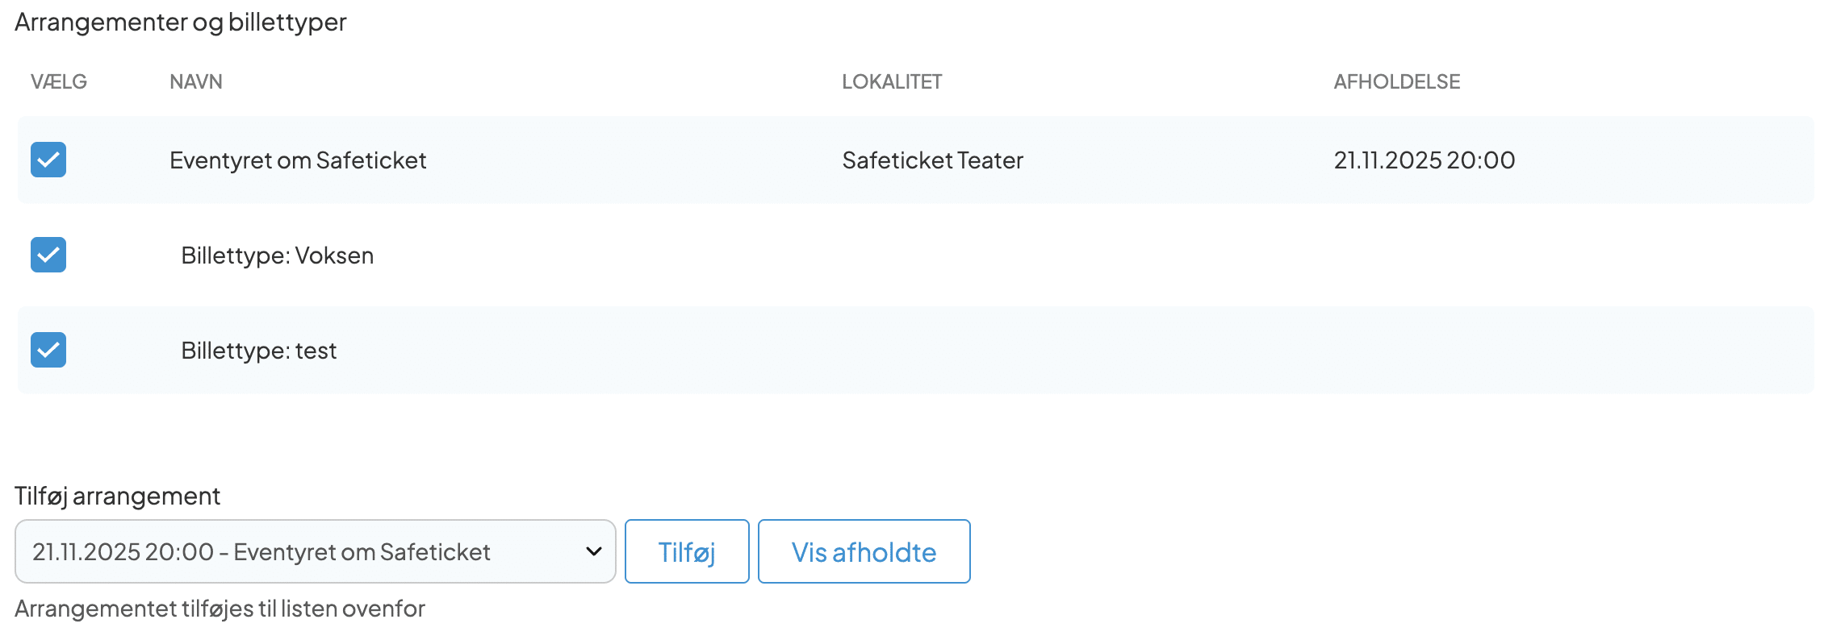
Task: Deselect the Billettype: test checkbox
Action: click(48, 350)
